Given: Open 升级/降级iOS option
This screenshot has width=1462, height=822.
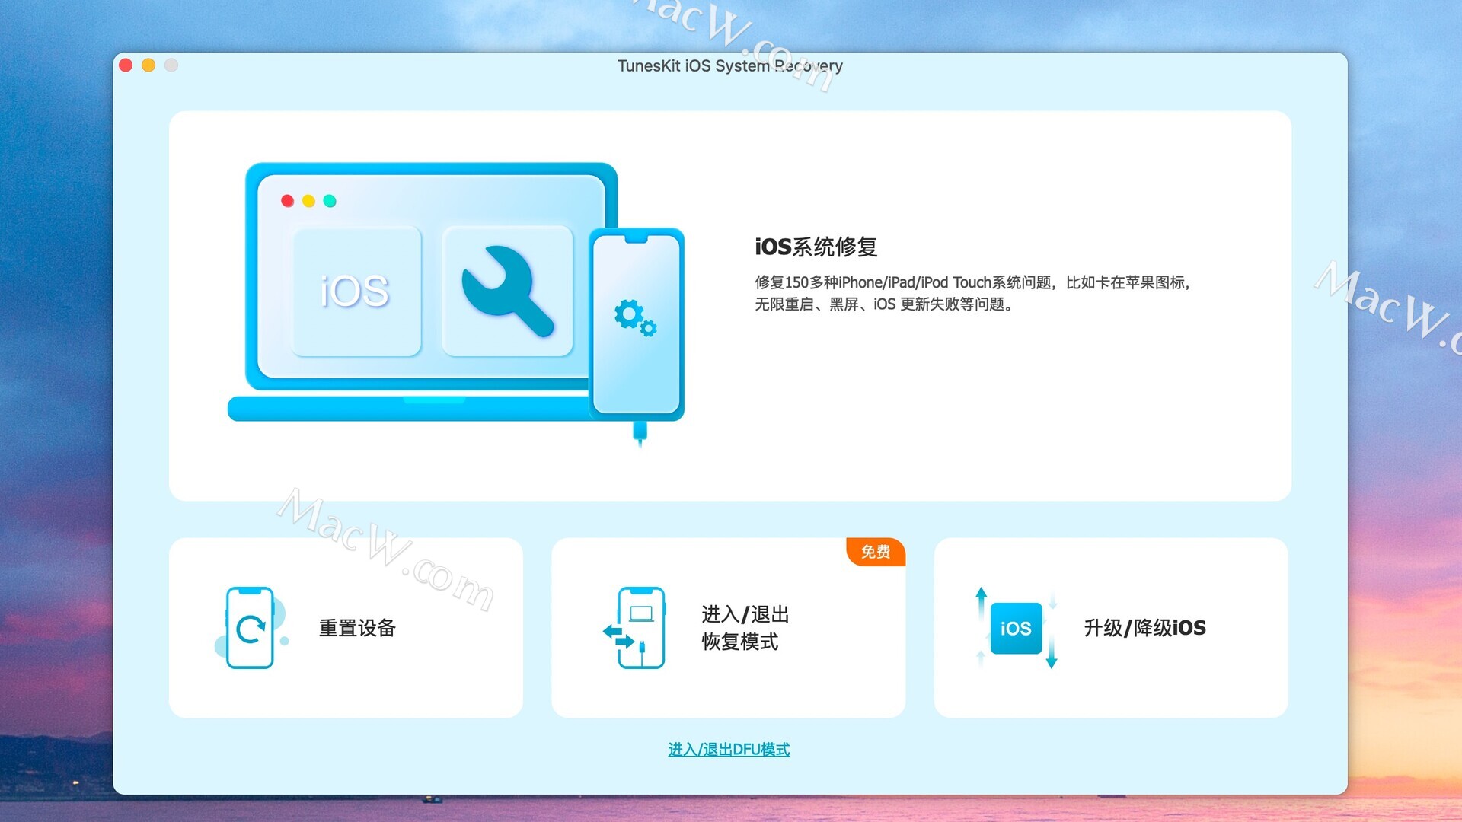Looking at the screenshot, I should 1111,628.
